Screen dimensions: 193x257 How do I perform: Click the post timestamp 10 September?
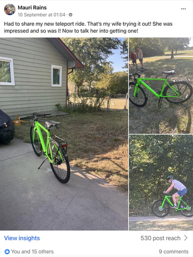point(41,15)
